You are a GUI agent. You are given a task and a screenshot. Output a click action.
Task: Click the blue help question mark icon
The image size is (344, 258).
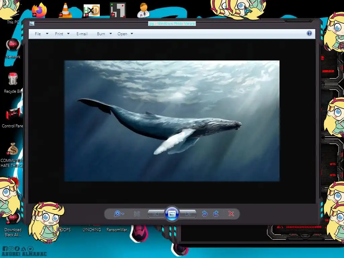309,33
